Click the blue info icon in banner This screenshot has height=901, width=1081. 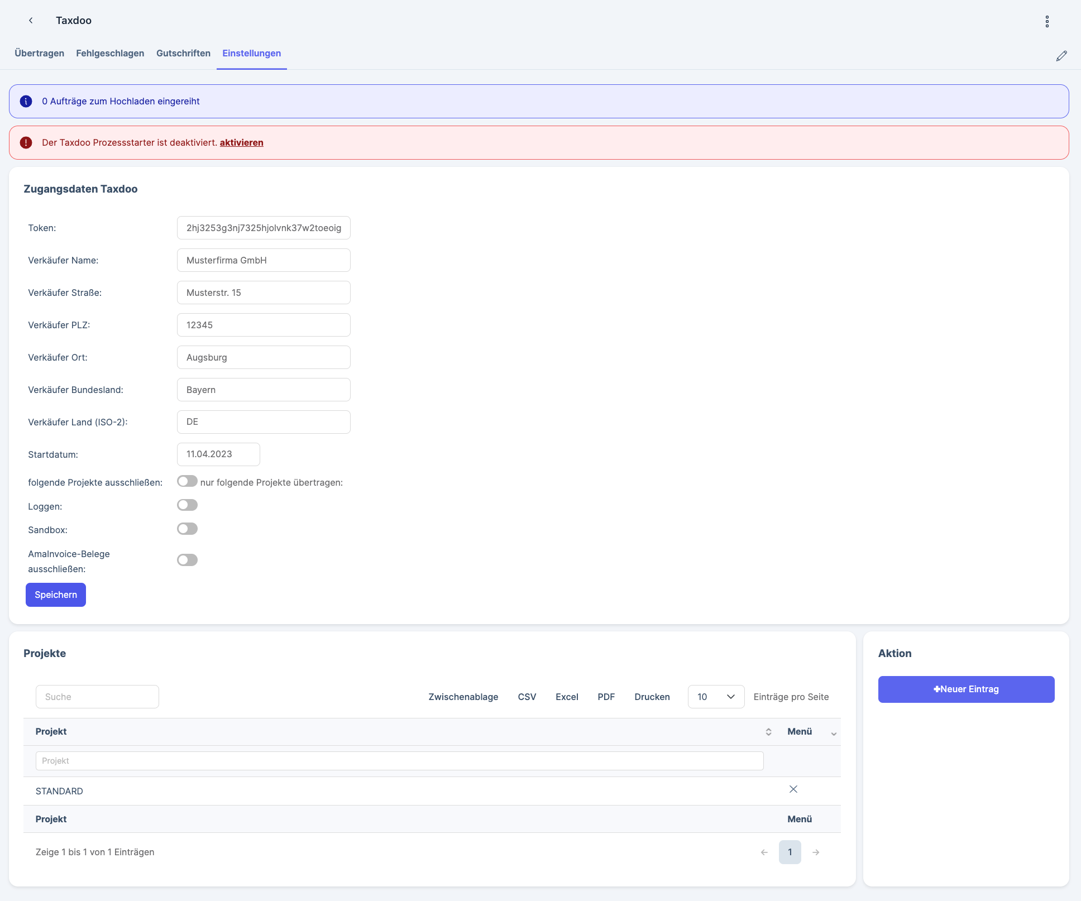coord(26,102)
